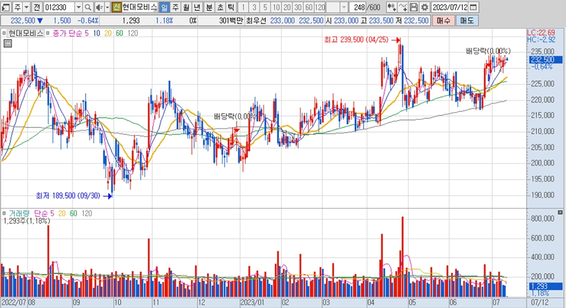Click the add line indicator icon
Screen dimensions: 566x308
tap(402, 7)
